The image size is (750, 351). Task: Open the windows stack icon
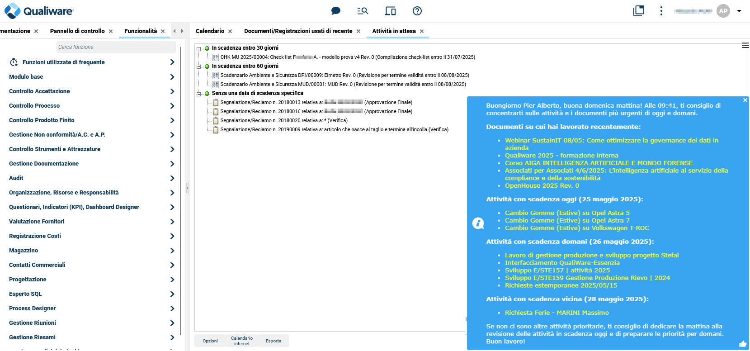click(x=639, y=11)
